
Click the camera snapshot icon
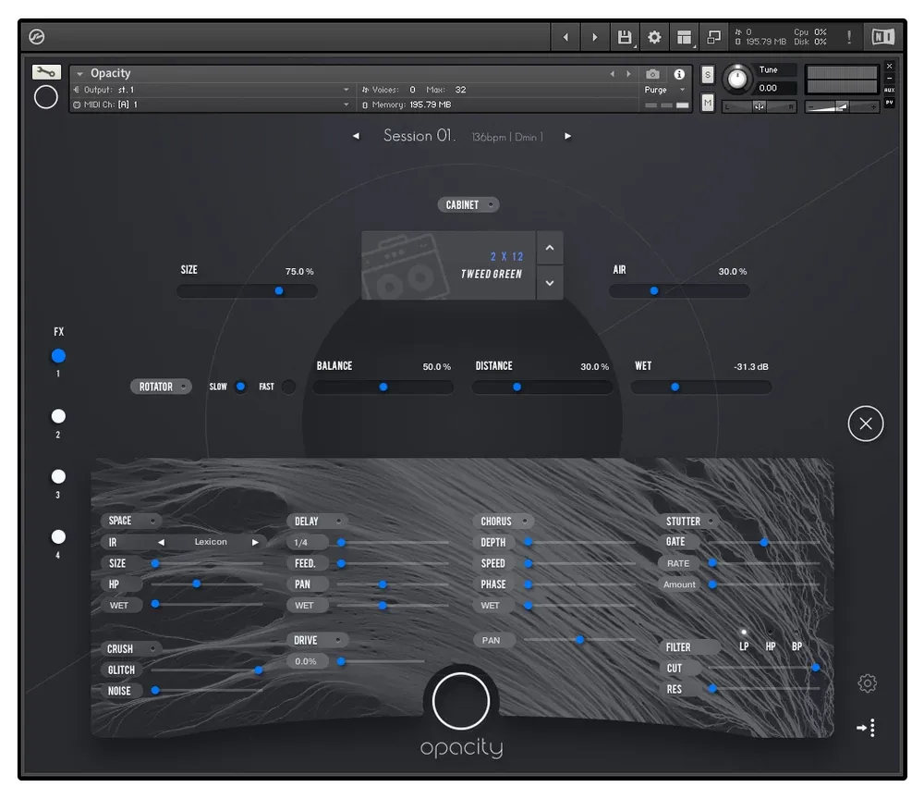[652, 74]
